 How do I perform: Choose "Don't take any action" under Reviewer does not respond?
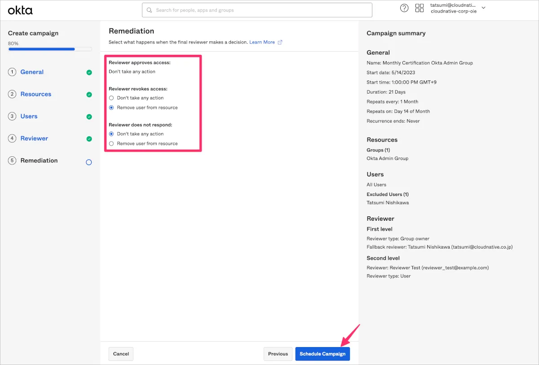tap(111, 134)
